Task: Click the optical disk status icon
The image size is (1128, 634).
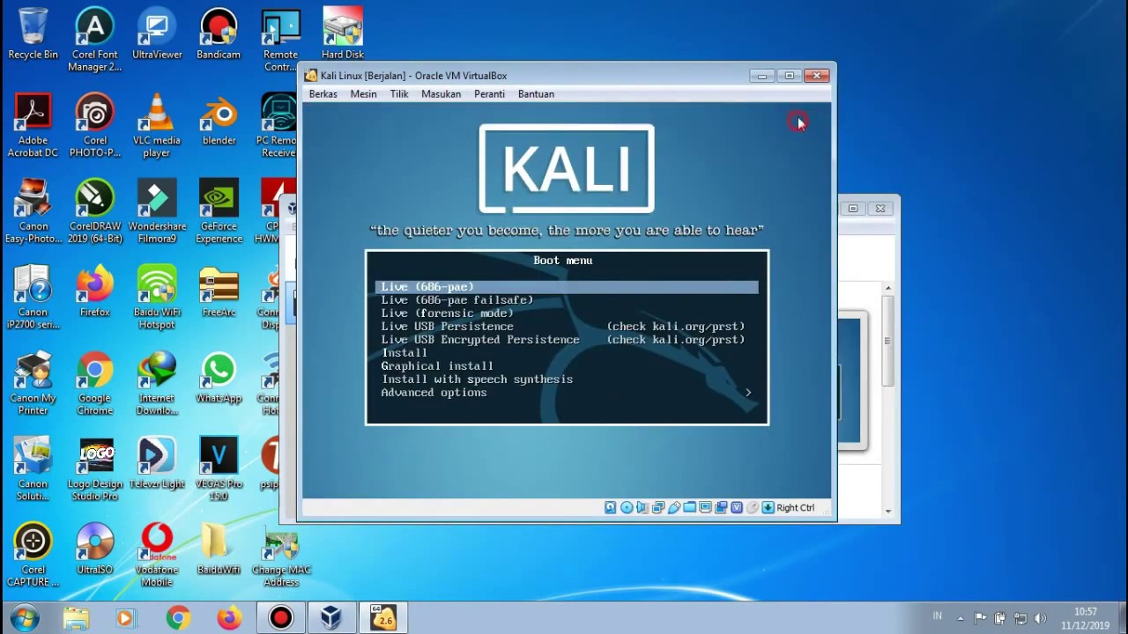Action: click(x=627, y=507)
